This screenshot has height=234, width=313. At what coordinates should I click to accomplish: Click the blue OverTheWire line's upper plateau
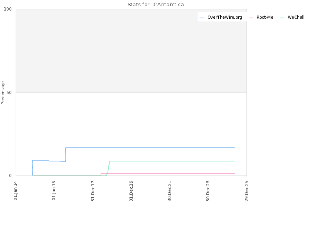click(x=150, y=147)
